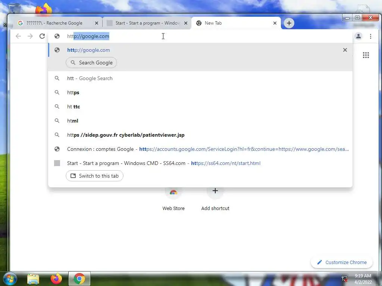This screenshot has height=286, width=382.
Task: Open the Chrome profile avatar icon
Action: pos(358,36)
